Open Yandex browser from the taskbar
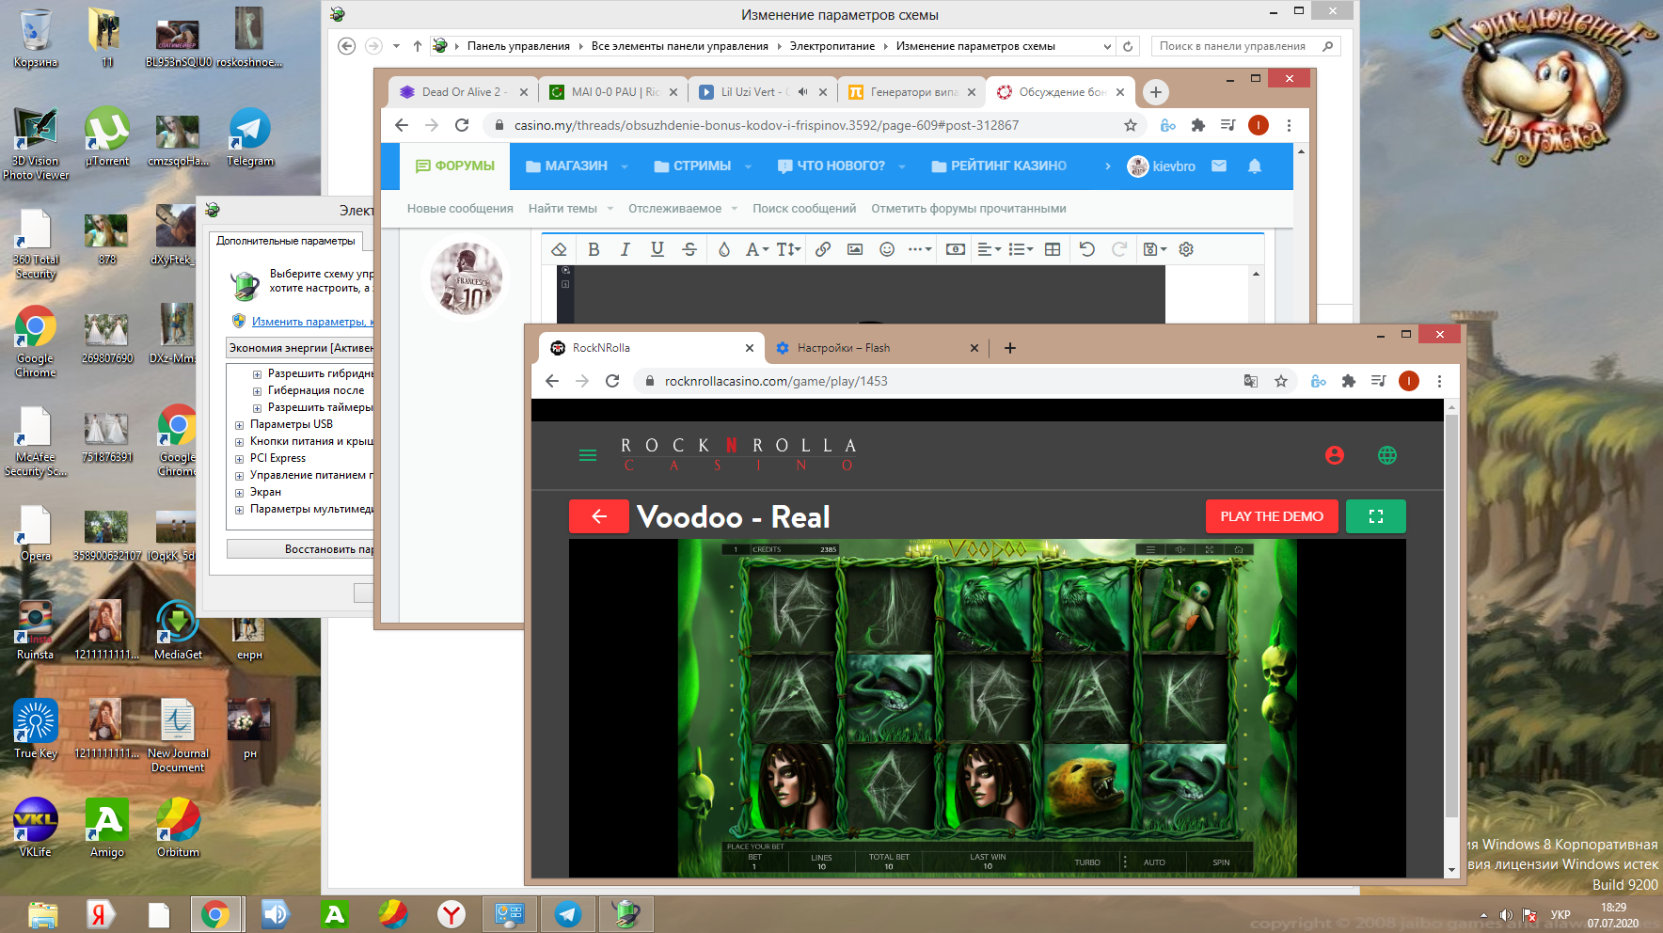 (451, 914)
